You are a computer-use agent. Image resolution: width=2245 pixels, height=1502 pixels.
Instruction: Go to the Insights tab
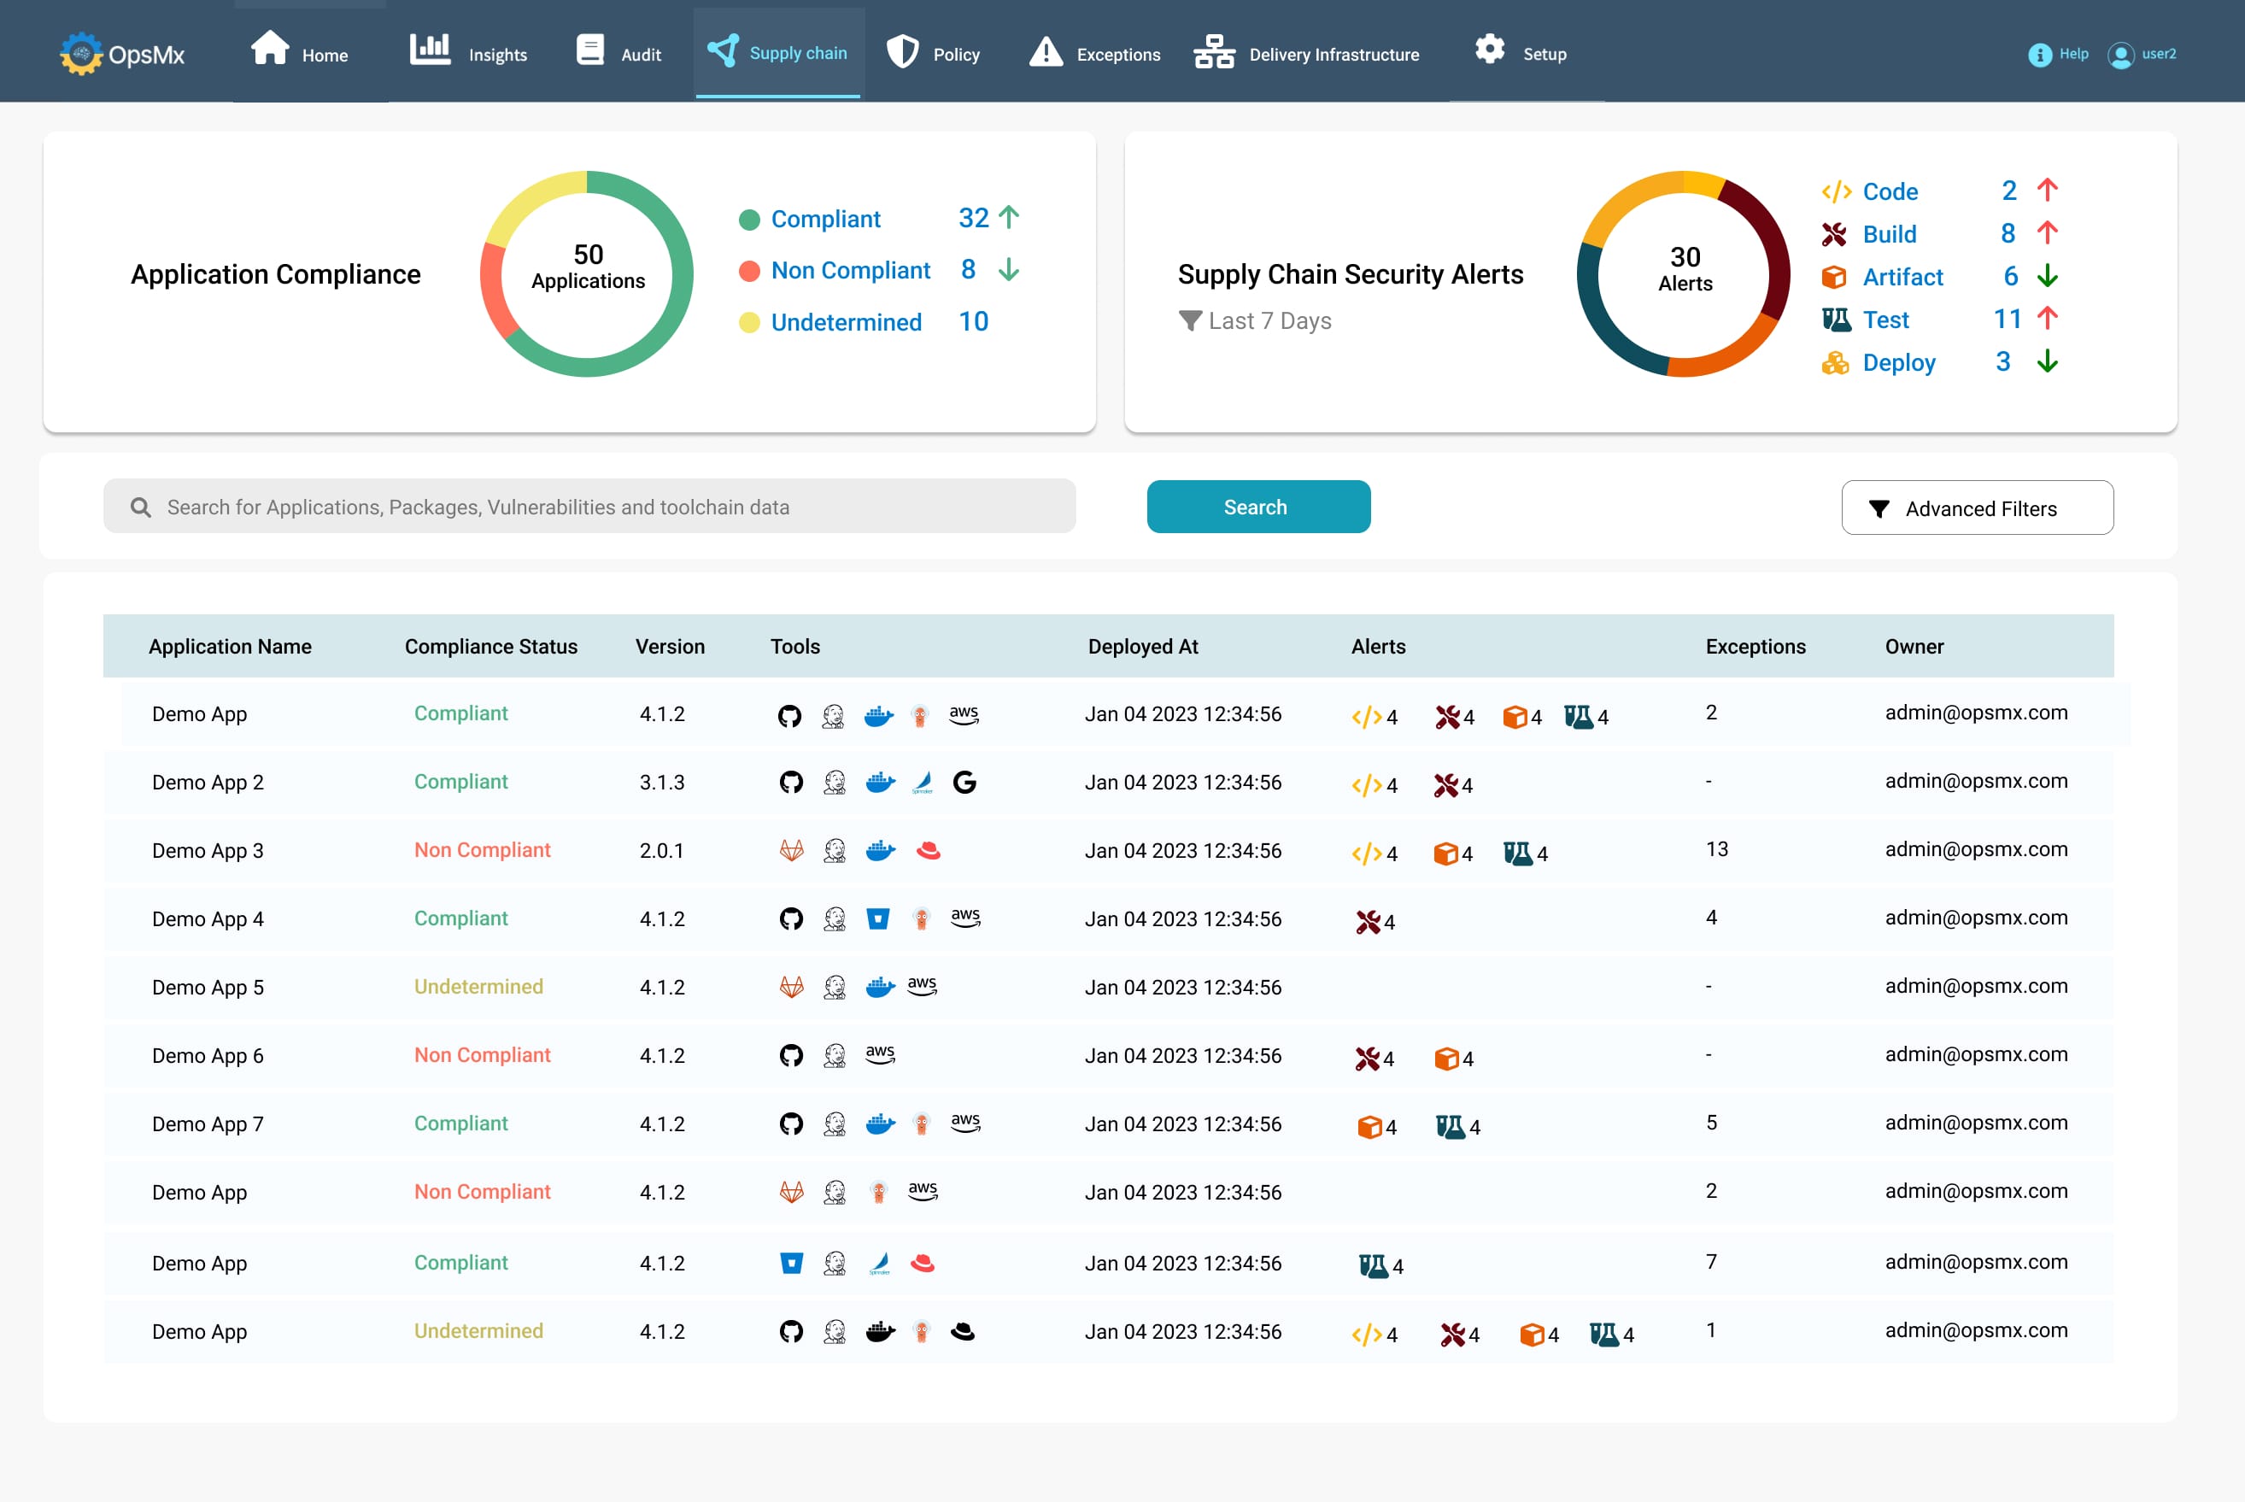(x=468, y=50)
